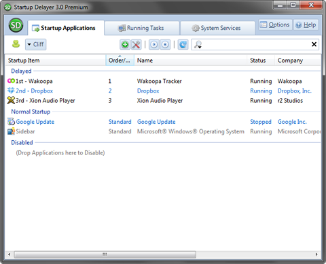Click the Stopped status of Google Update
The image size is (326, 264).
coord(261,122)
